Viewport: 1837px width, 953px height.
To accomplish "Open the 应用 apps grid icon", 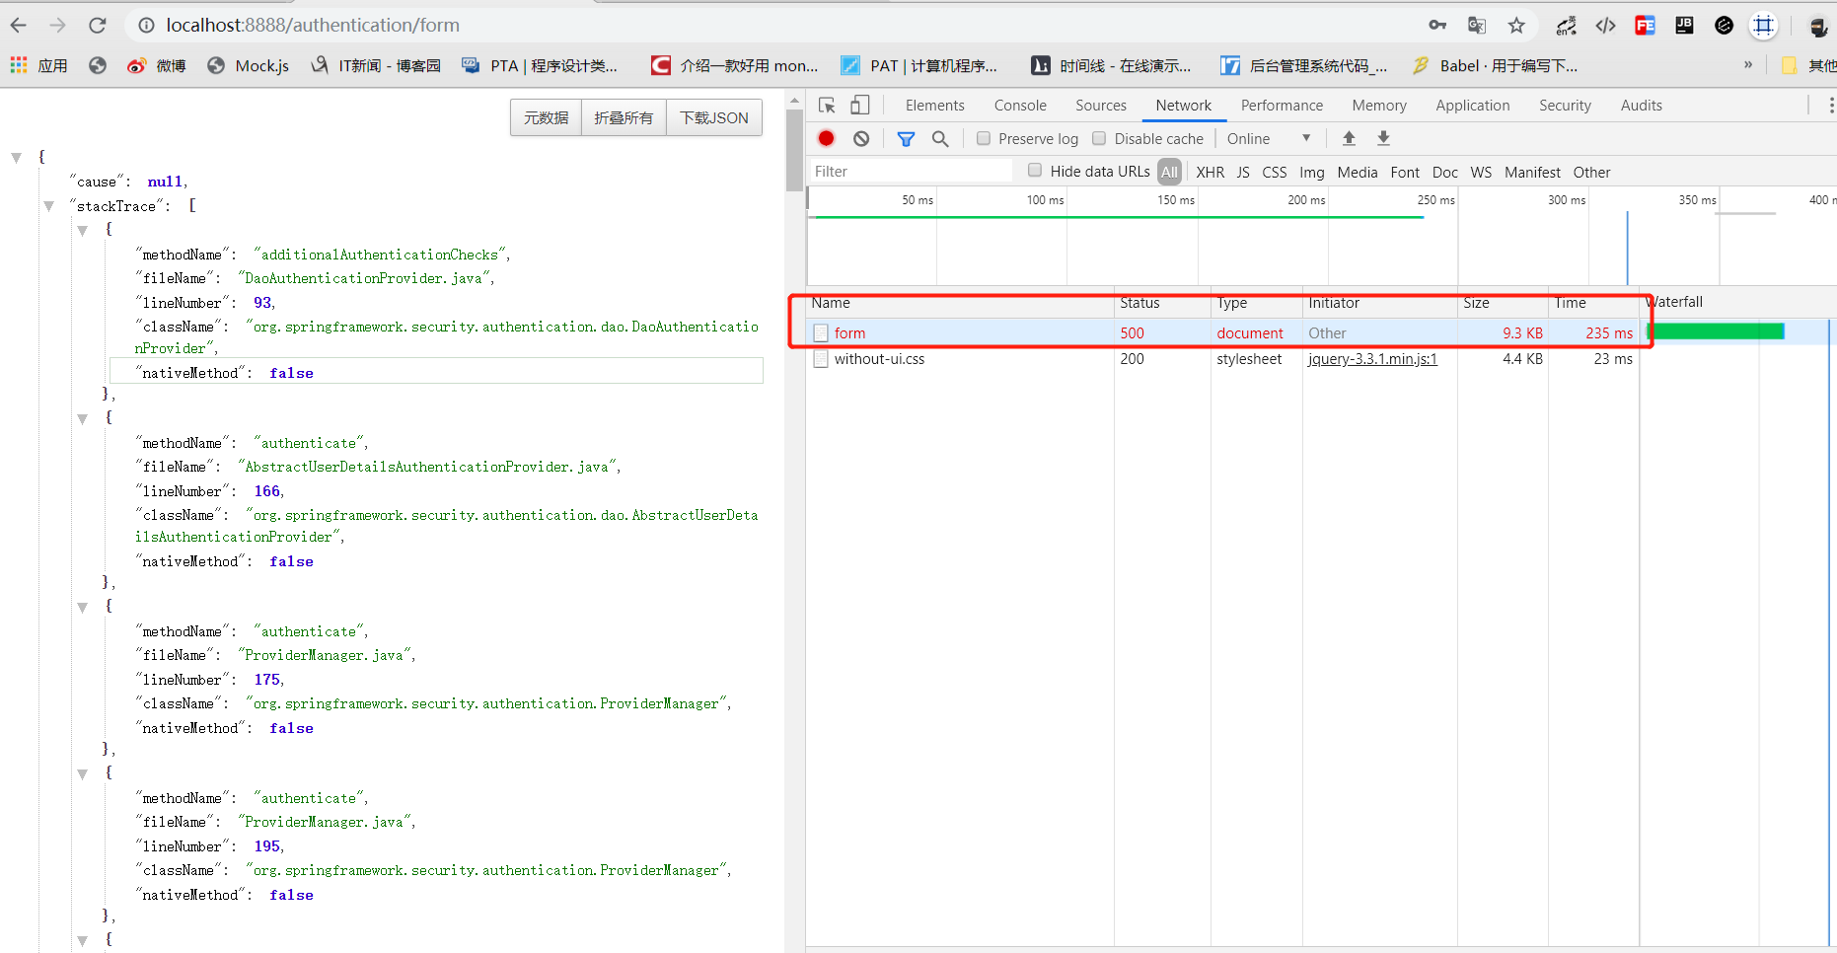I will pyautogui.click(x=19, y=65).
